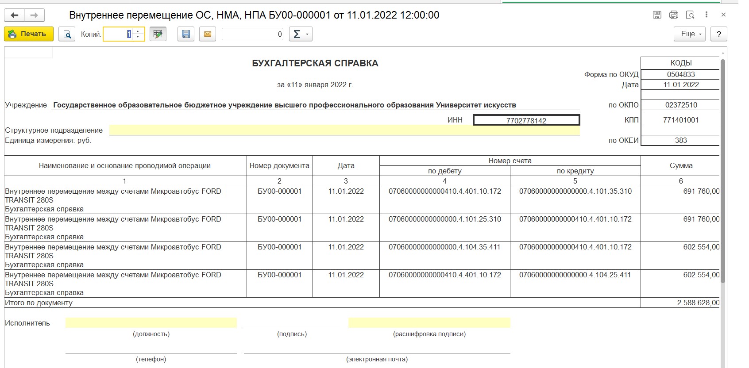
Task: Click the yellow Печать button
Action: 29,34
